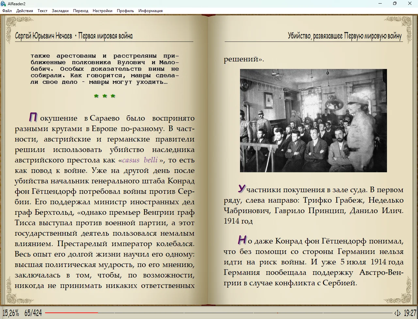
Task: Click the 65/424 page counter
Action: (33, 313)
